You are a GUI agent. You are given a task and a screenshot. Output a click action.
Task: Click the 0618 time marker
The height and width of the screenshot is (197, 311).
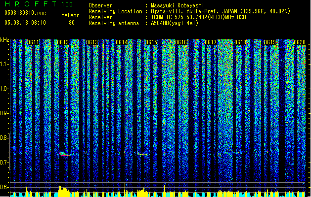(x=240, y=42)
